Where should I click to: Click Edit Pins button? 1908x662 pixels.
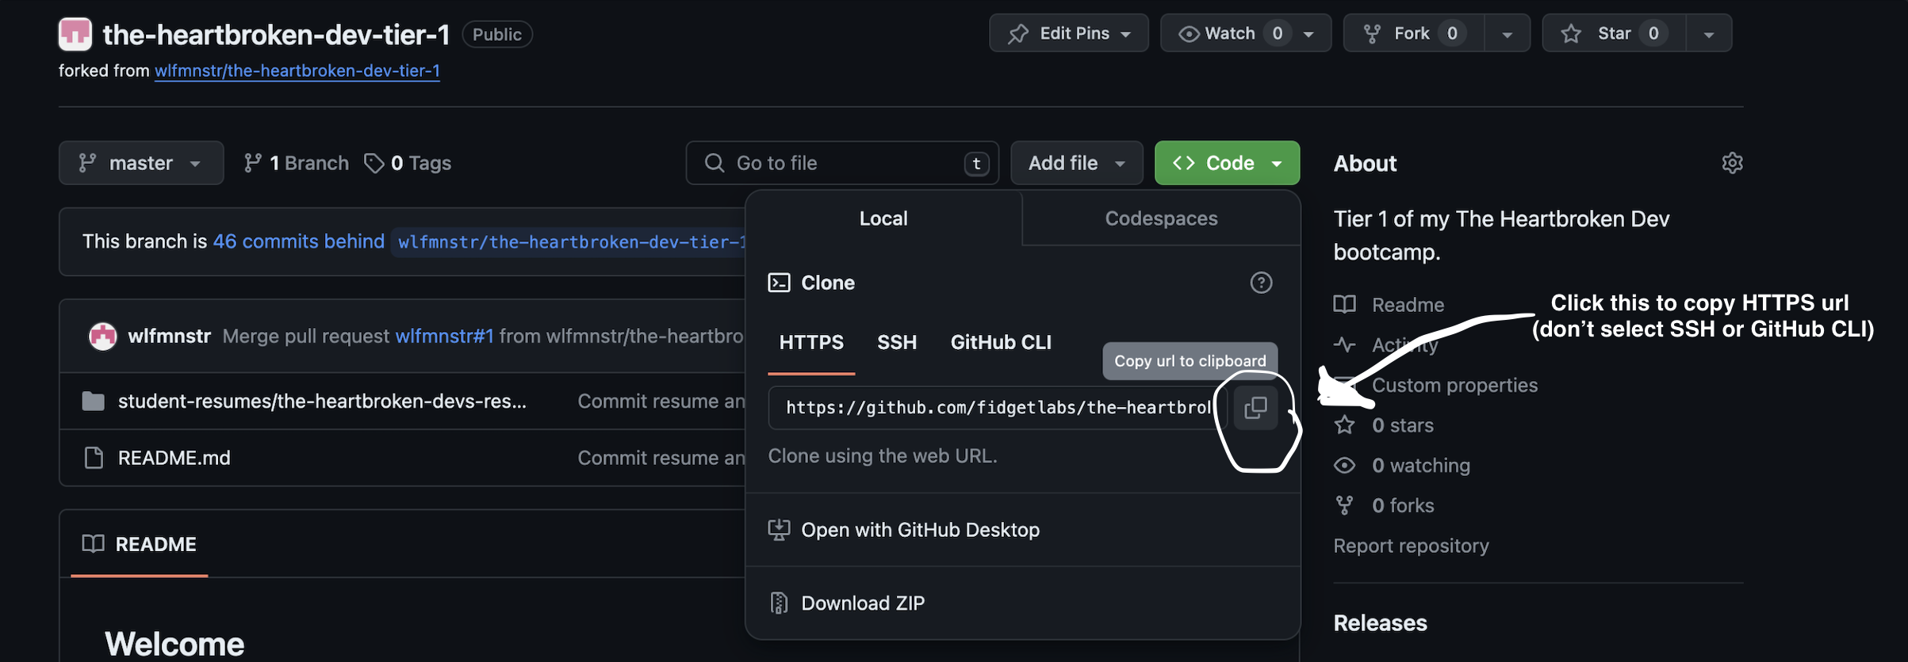(x=1068, y=33)
